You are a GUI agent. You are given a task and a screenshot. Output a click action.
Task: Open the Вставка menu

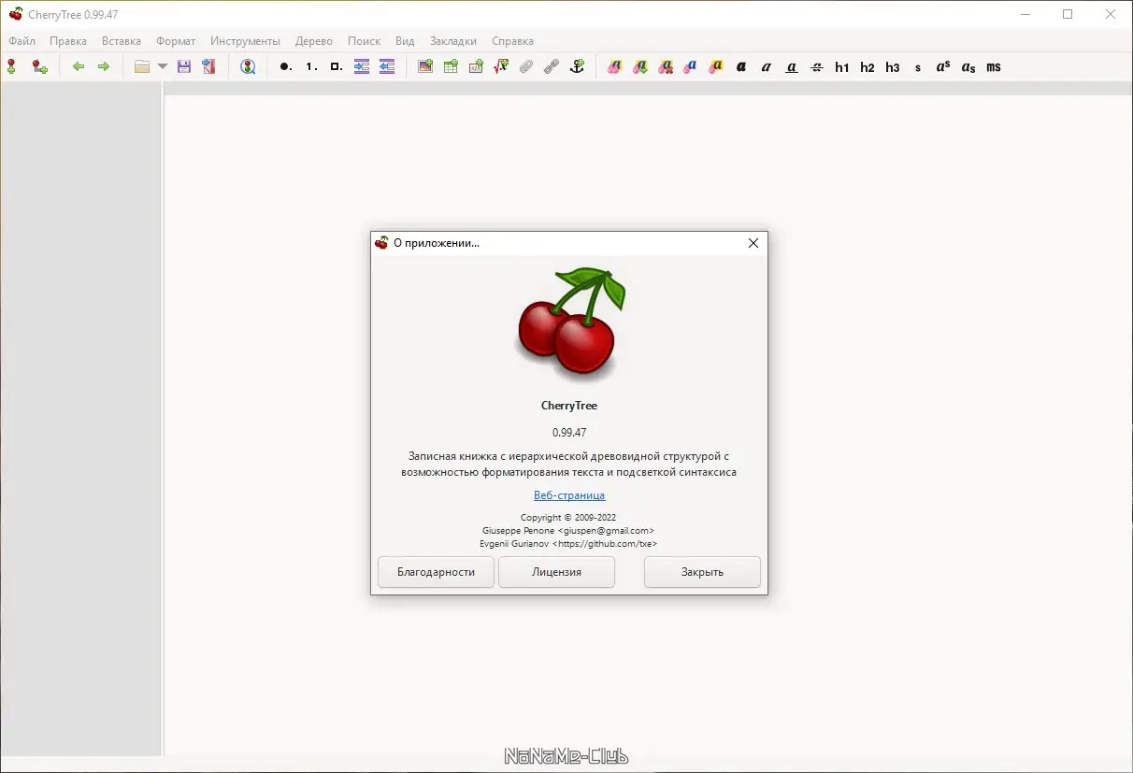(122, 41)
